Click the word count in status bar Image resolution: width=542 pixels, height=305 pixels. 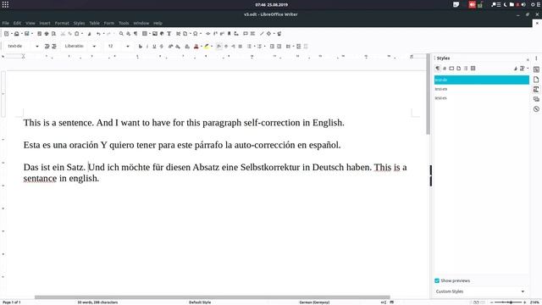pos(97,302)
